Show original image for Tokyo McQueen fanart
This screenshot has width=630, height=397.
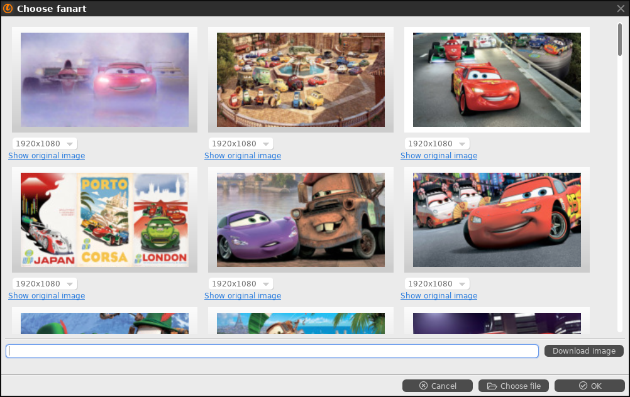[x=439, y=296]
